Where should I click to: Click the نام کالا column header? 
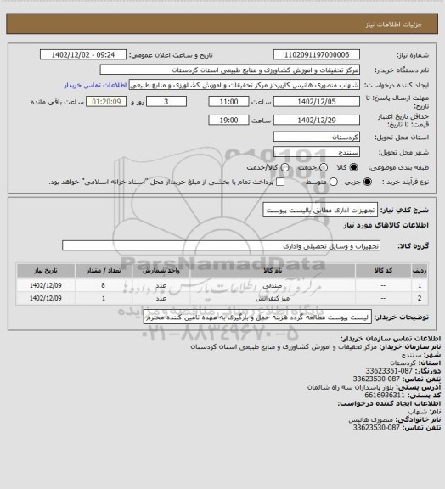pyautogui.click(x=273, y=271)
